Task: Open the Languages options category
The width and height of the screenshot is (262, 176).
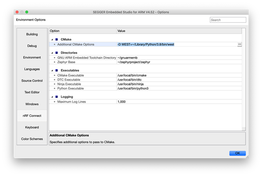Action: point(32,69)
